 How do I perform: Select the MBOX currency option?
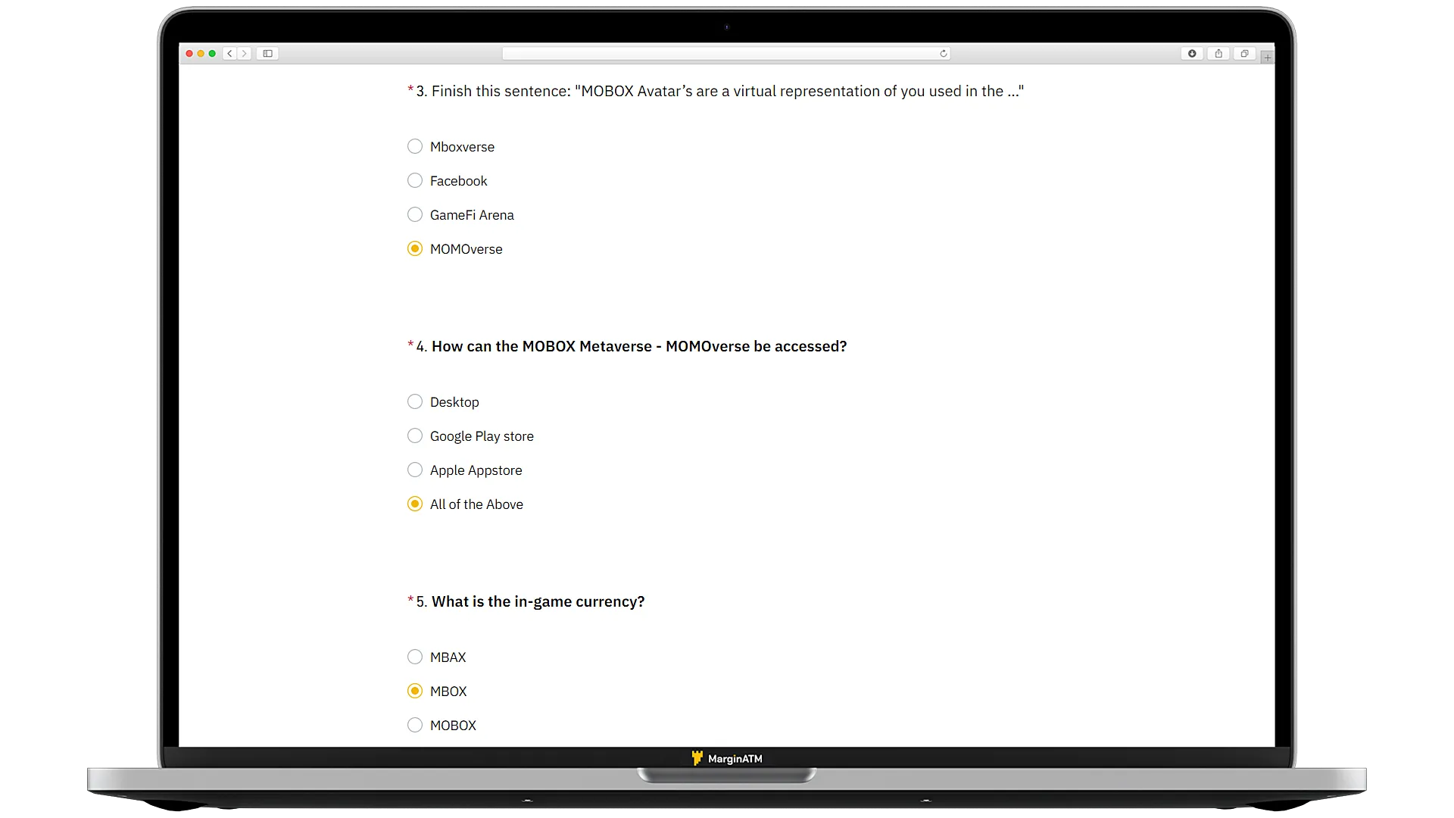tap(414, 690)
